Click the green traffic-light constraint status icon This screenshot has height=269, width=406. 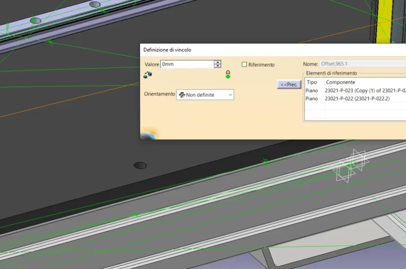(228, 74)
